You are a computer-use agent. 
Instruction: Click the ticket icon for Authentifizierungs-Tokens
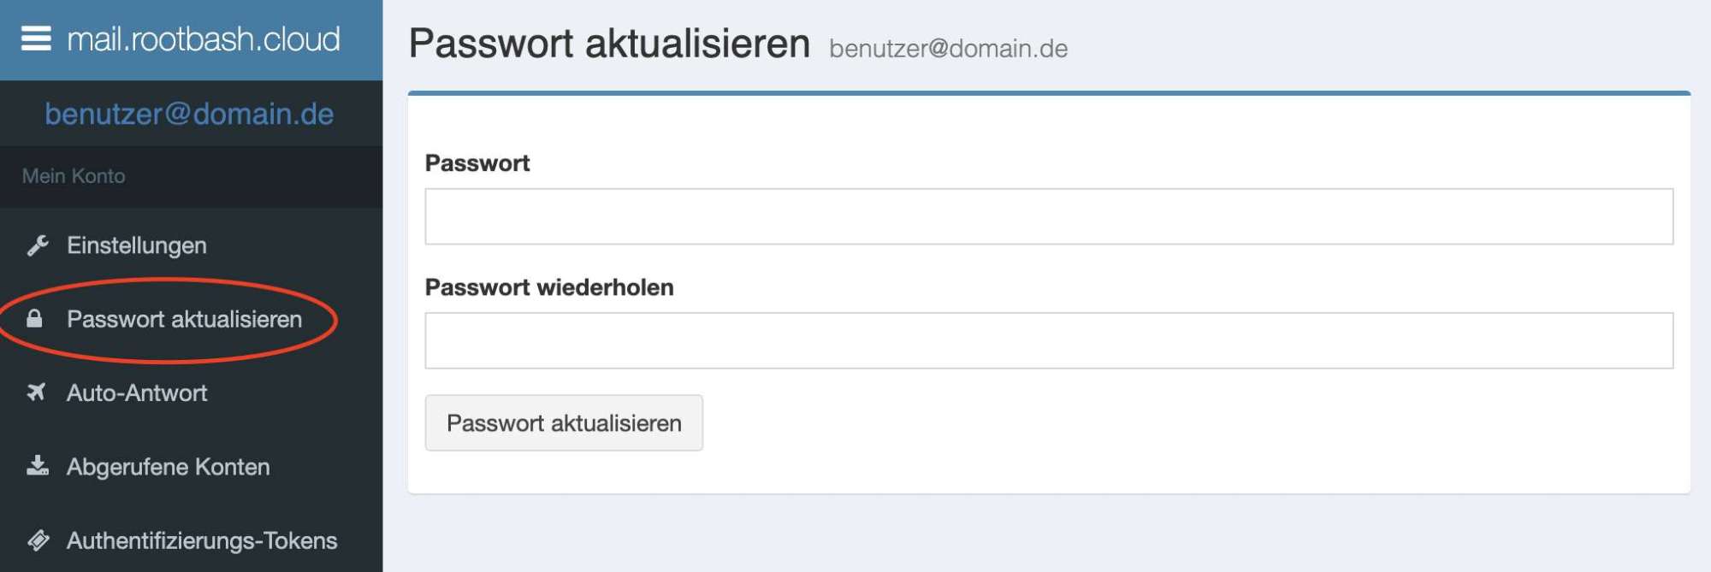pos(38,540)
